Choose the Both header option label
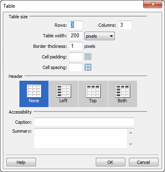The height and width of the screenshot is (172, 165). (x=122, y=101)
